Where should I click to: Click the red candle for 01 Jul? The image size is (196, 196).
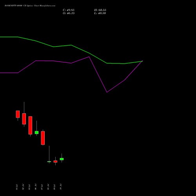pos(18,114)
